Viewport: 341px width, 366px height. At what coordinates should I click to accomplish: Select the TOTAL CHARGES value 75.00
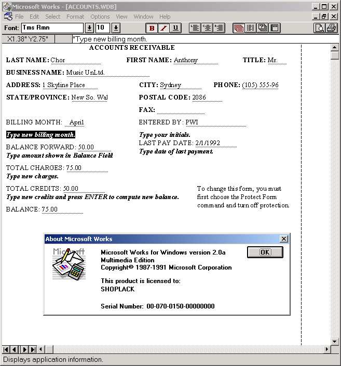pos(87,168)
